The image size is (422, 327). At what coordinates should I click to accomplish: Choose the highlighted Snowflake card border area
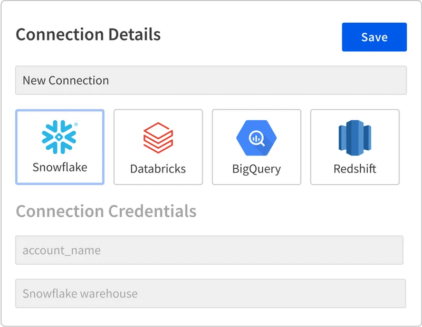[x=60, y=147]
